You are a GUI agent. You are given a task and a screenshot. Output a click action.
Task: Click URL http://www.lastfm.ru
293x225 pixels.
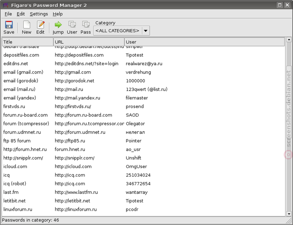tap(76, 192)
